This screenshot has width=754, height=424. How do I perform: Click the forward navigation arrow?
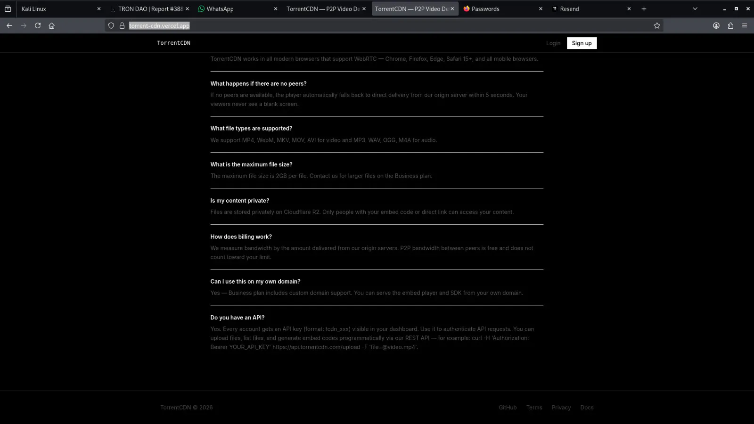(24, 25)
